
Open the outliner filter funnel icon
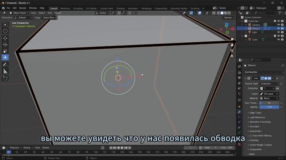tap(280, 13)
